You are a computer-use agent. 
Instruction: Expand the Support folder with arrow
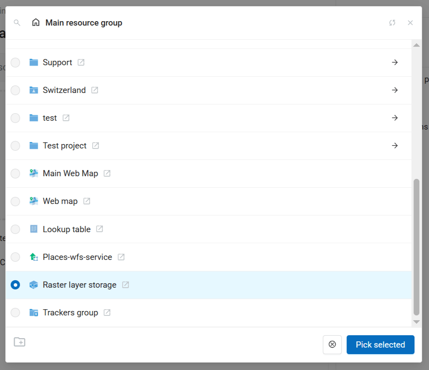[395, 63]
